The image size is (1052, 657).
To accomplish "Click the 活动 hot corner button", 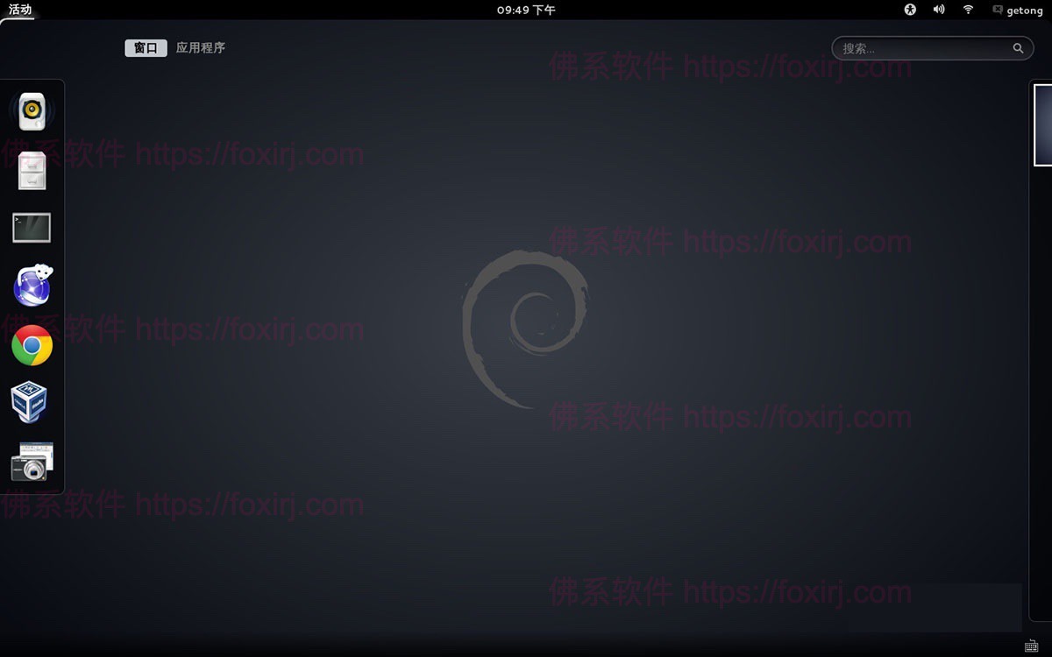I will click(19, 10).
